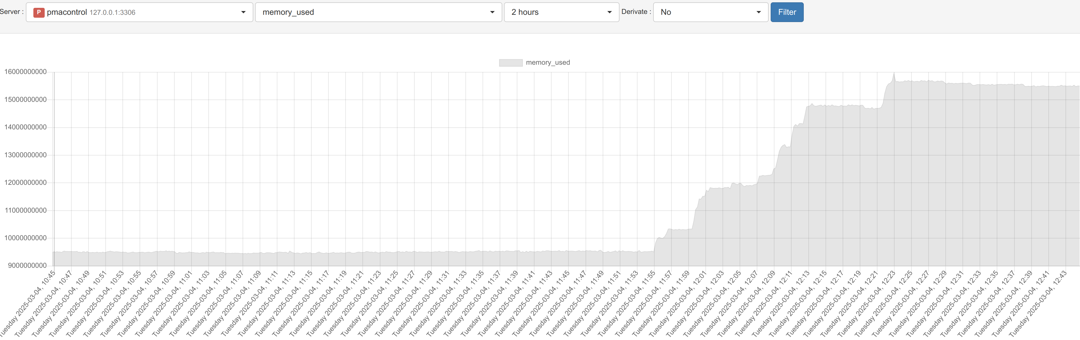Toggle the memory_used series via legend label
This screenshot has width=1080, height=340.
[548, 62]
